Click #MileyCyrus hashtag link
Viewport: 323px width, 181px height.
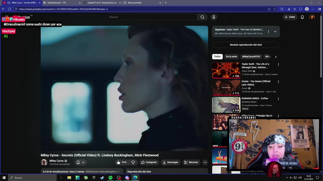click(x=92, y=172)
